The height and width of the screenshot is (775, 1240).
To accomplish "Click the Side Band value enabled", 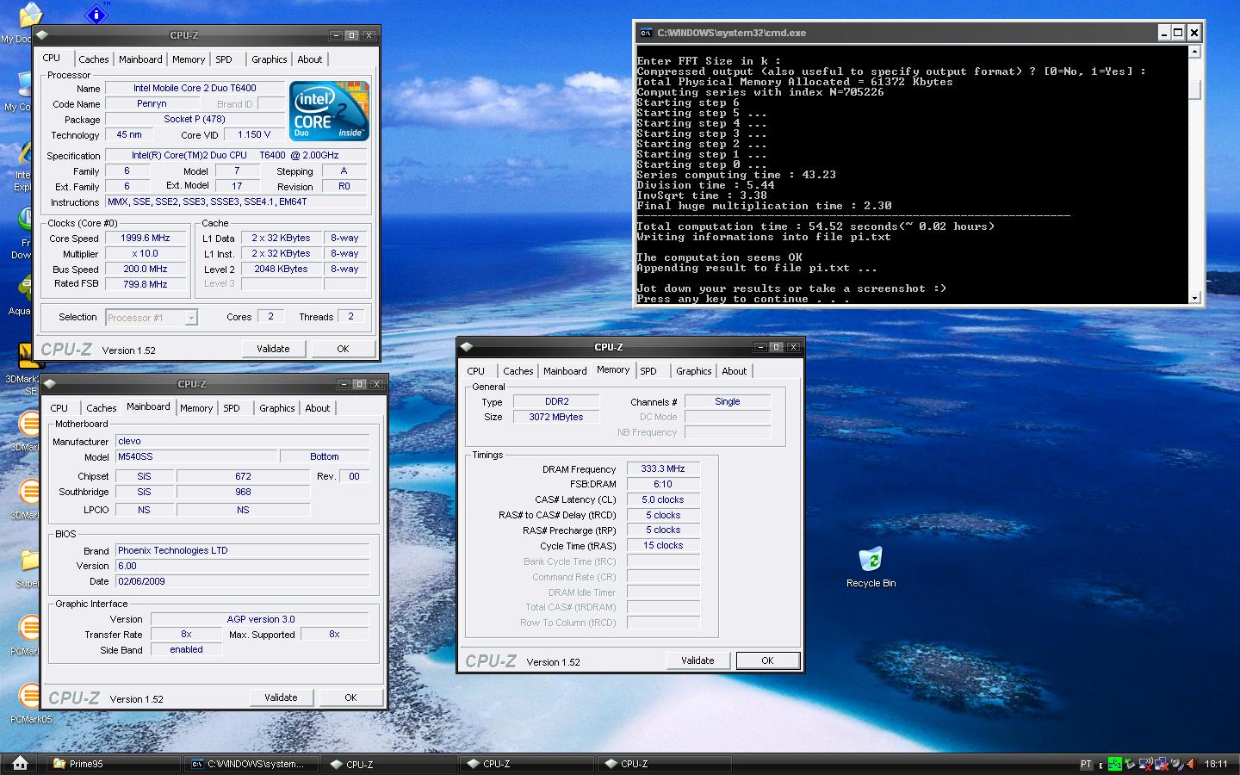I will tap(186, 649).
